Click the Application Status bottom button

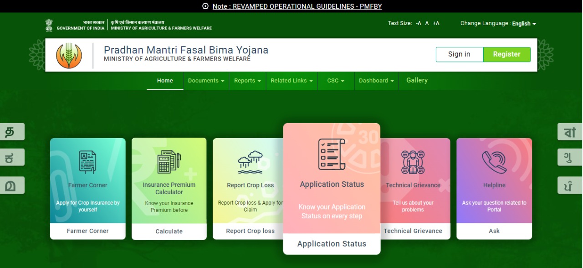[332, 244]
